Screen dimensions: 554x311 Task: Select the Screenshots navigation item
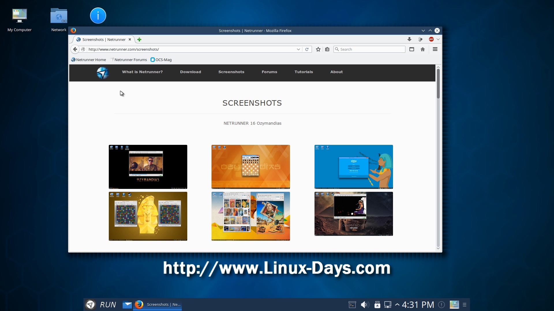click(x=231, y=72)
